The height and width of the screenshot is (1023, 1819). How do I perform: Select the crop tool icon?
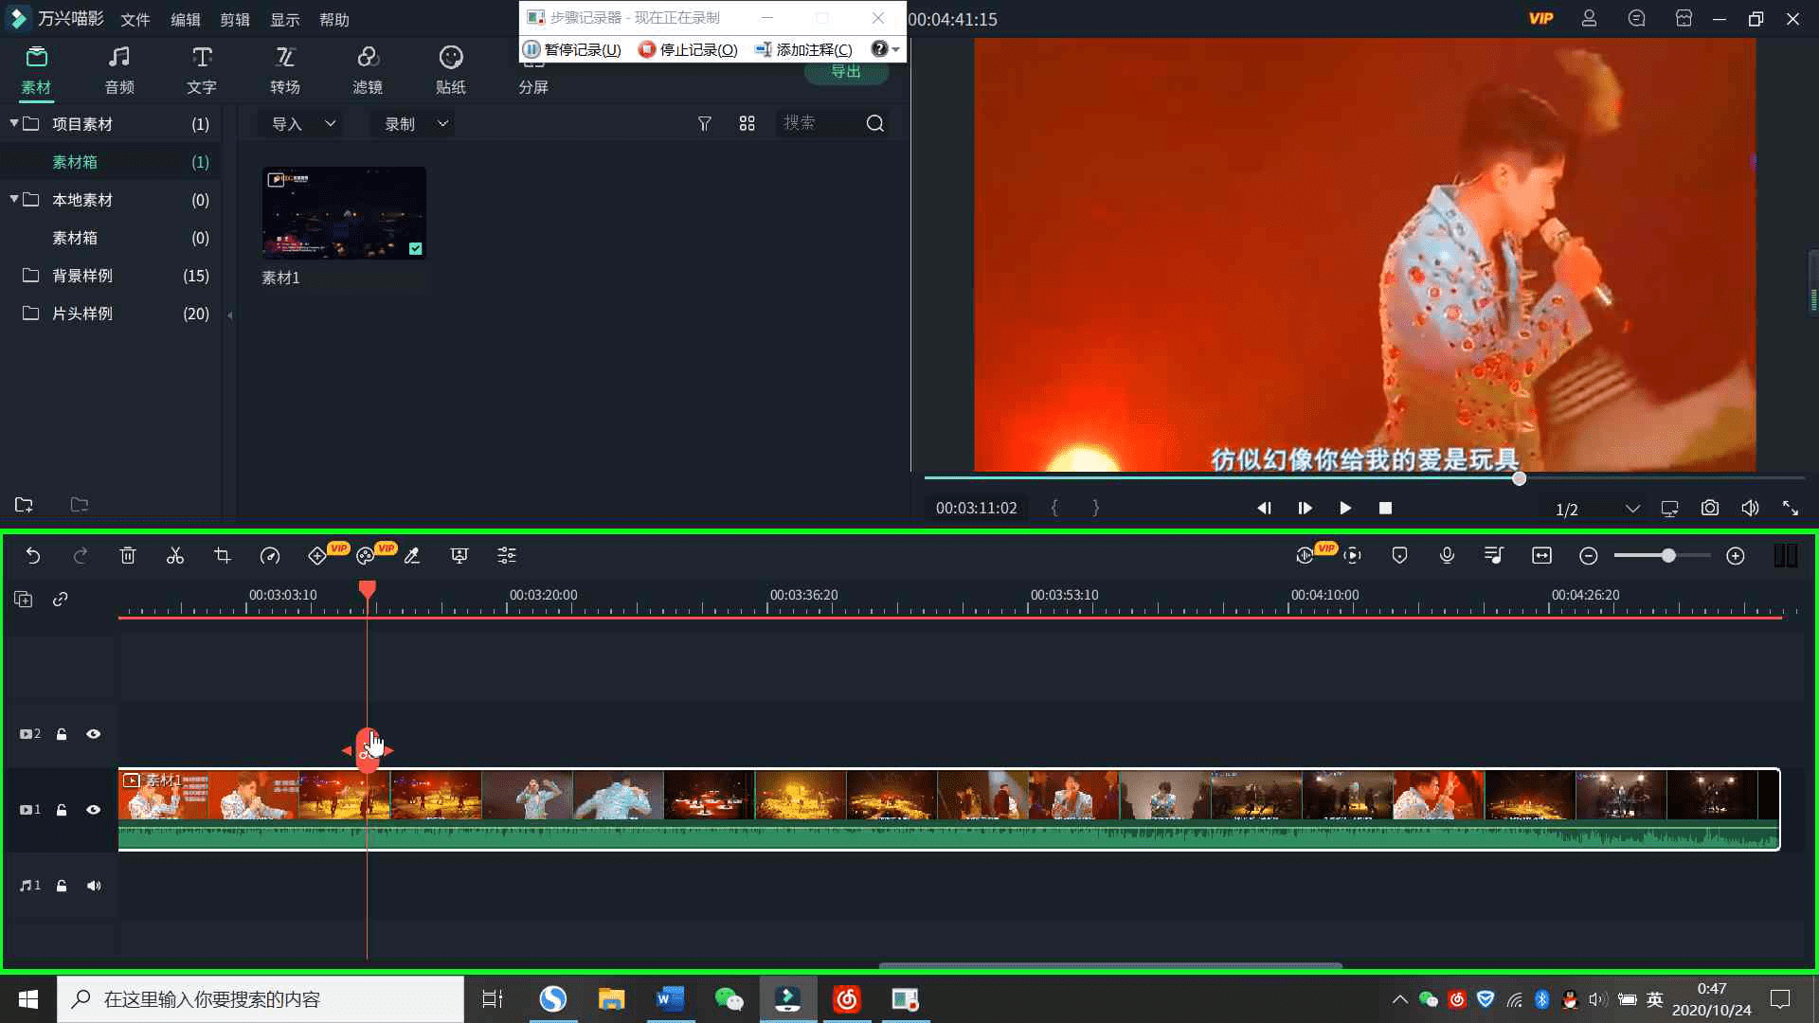pyautogui.click(x=223, y=556)
